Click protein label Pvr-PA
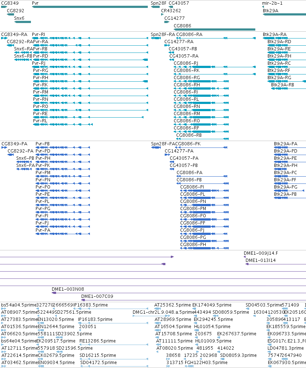The width and height of the screenshot is (306, 368). (x=43, y=230)
